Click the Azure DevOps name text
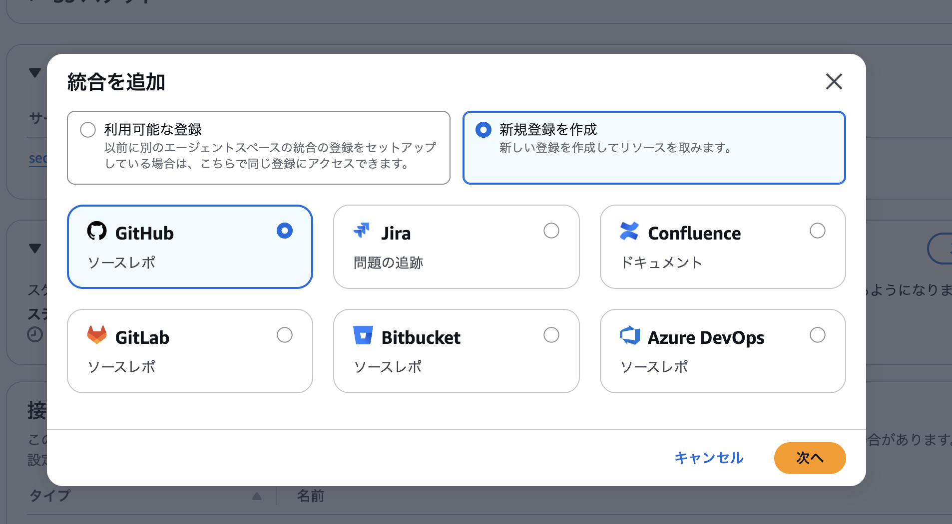This screenshot has width=952, height=524. pyautogui.click(x=706, y=338)
